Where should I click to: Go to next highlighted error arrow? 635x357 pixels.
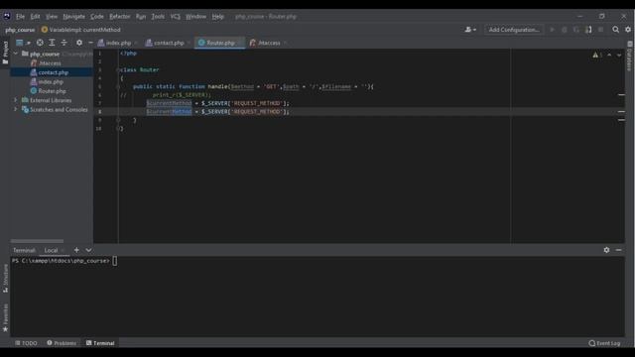point(619,56)
